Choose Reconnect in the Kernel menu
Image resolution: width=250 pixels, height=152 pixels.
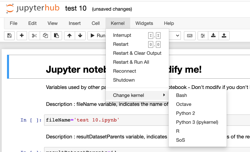(x=137, y=71)
